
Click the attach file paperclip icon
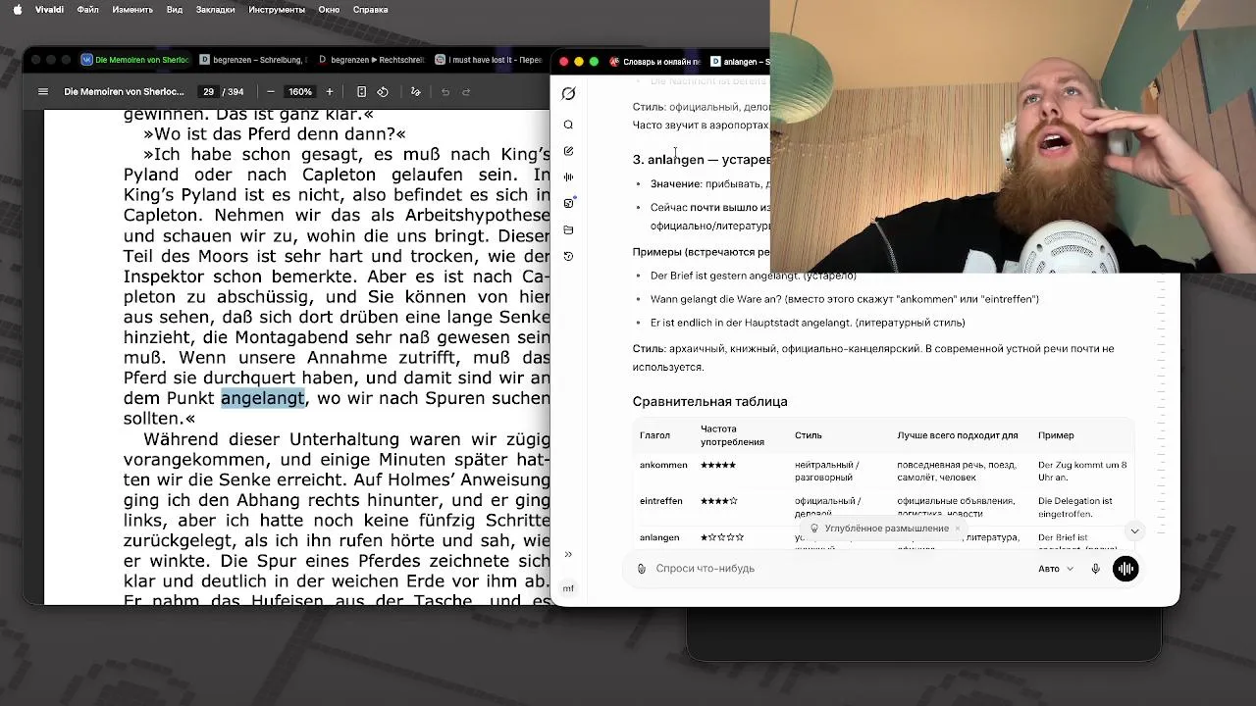[x=642, y=569]
